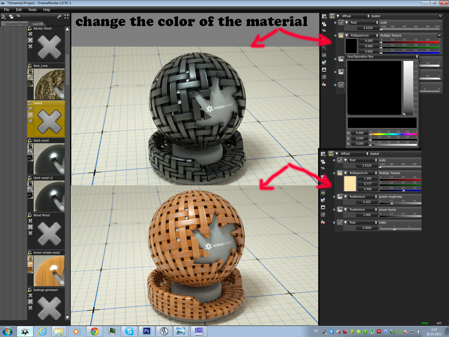The height and width of the screenshot is (337, 449).
Task: Open the Help menu
Action: [x=47, y=10]
